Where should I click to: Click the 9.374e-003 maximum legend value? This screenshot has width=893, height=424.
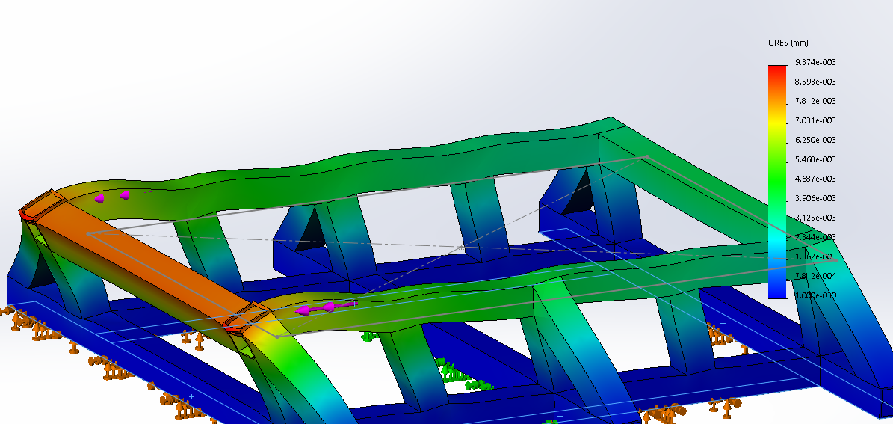coord(815,62)
